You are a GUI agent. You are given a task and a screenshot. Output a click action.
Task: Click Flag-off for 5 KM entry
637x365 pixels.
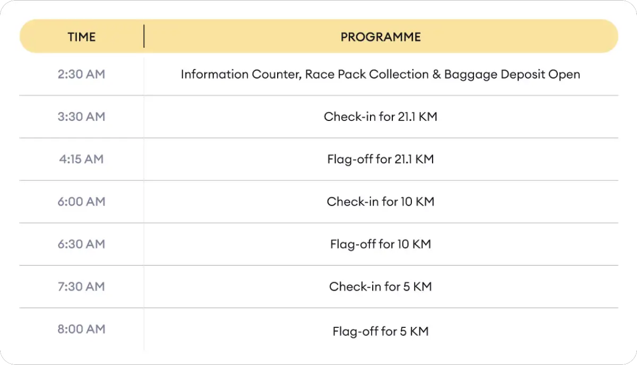381,332
